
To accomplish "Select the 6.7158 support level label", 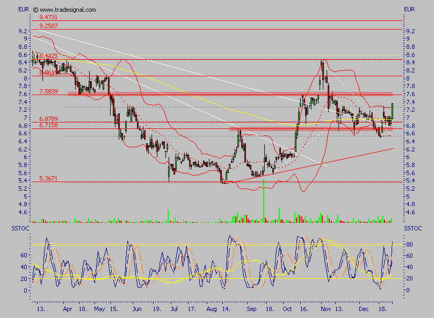I will [48, 125].
